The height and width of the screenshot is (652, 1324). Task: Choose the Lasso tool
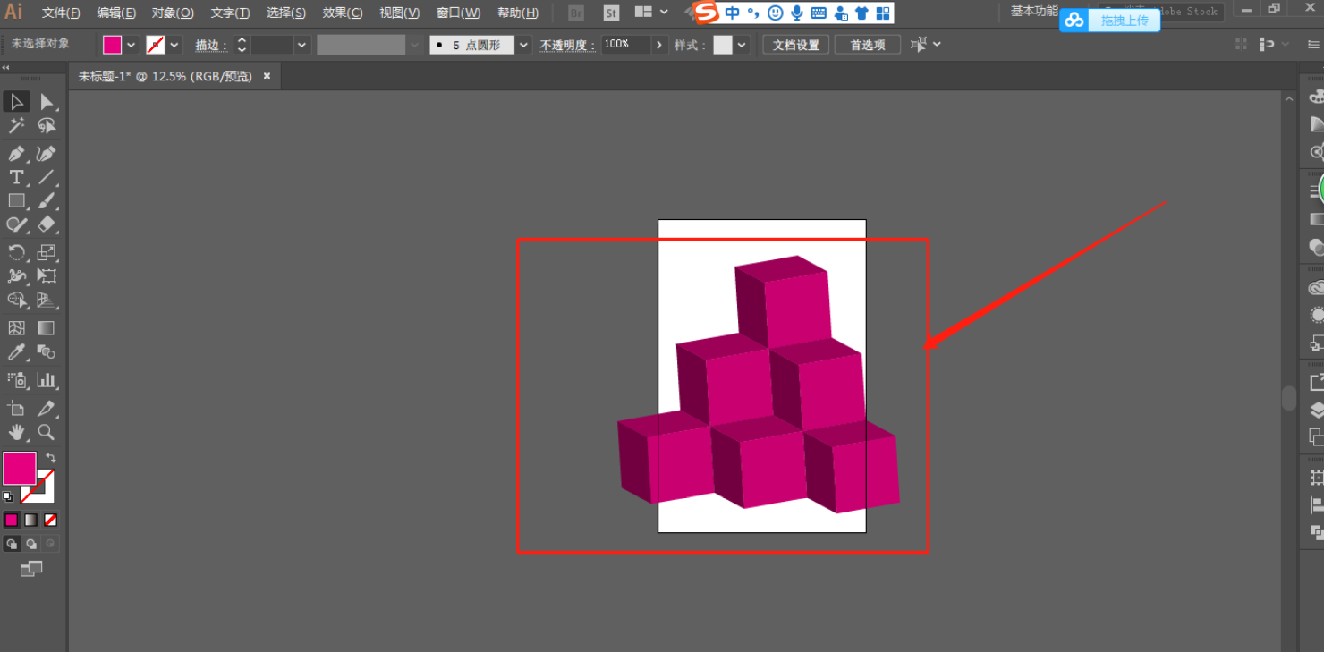click(x=47, y=126)
